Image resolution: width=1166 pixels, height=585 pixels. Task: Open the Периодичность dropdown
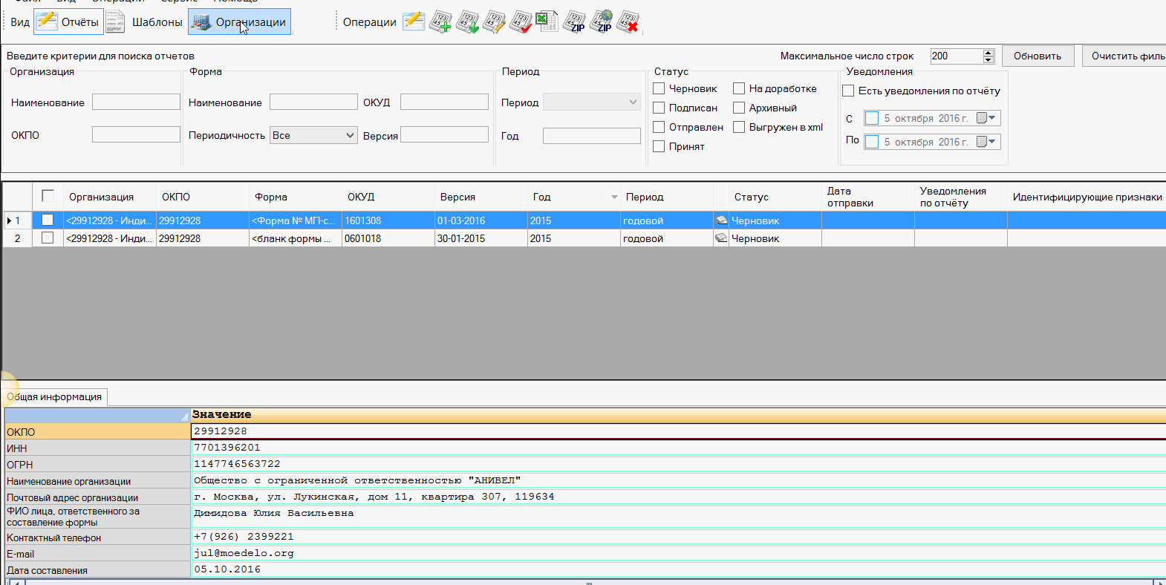click(x=350, y=135)
